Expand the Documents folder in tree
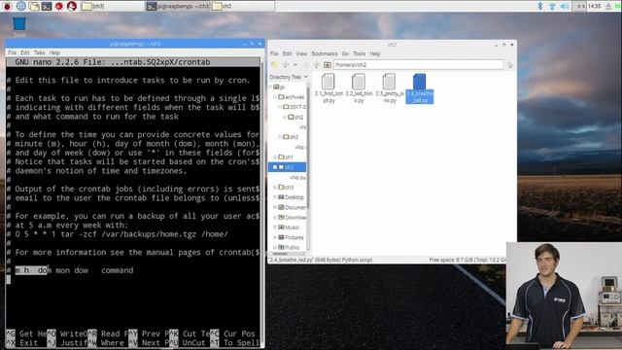The width and height of the screenshot is (622, 350). (x=274, y=207)
